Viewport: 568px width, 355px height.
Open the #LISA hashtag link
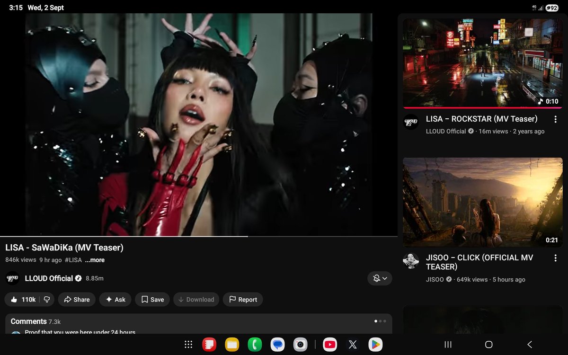click(x=73, y=260)
